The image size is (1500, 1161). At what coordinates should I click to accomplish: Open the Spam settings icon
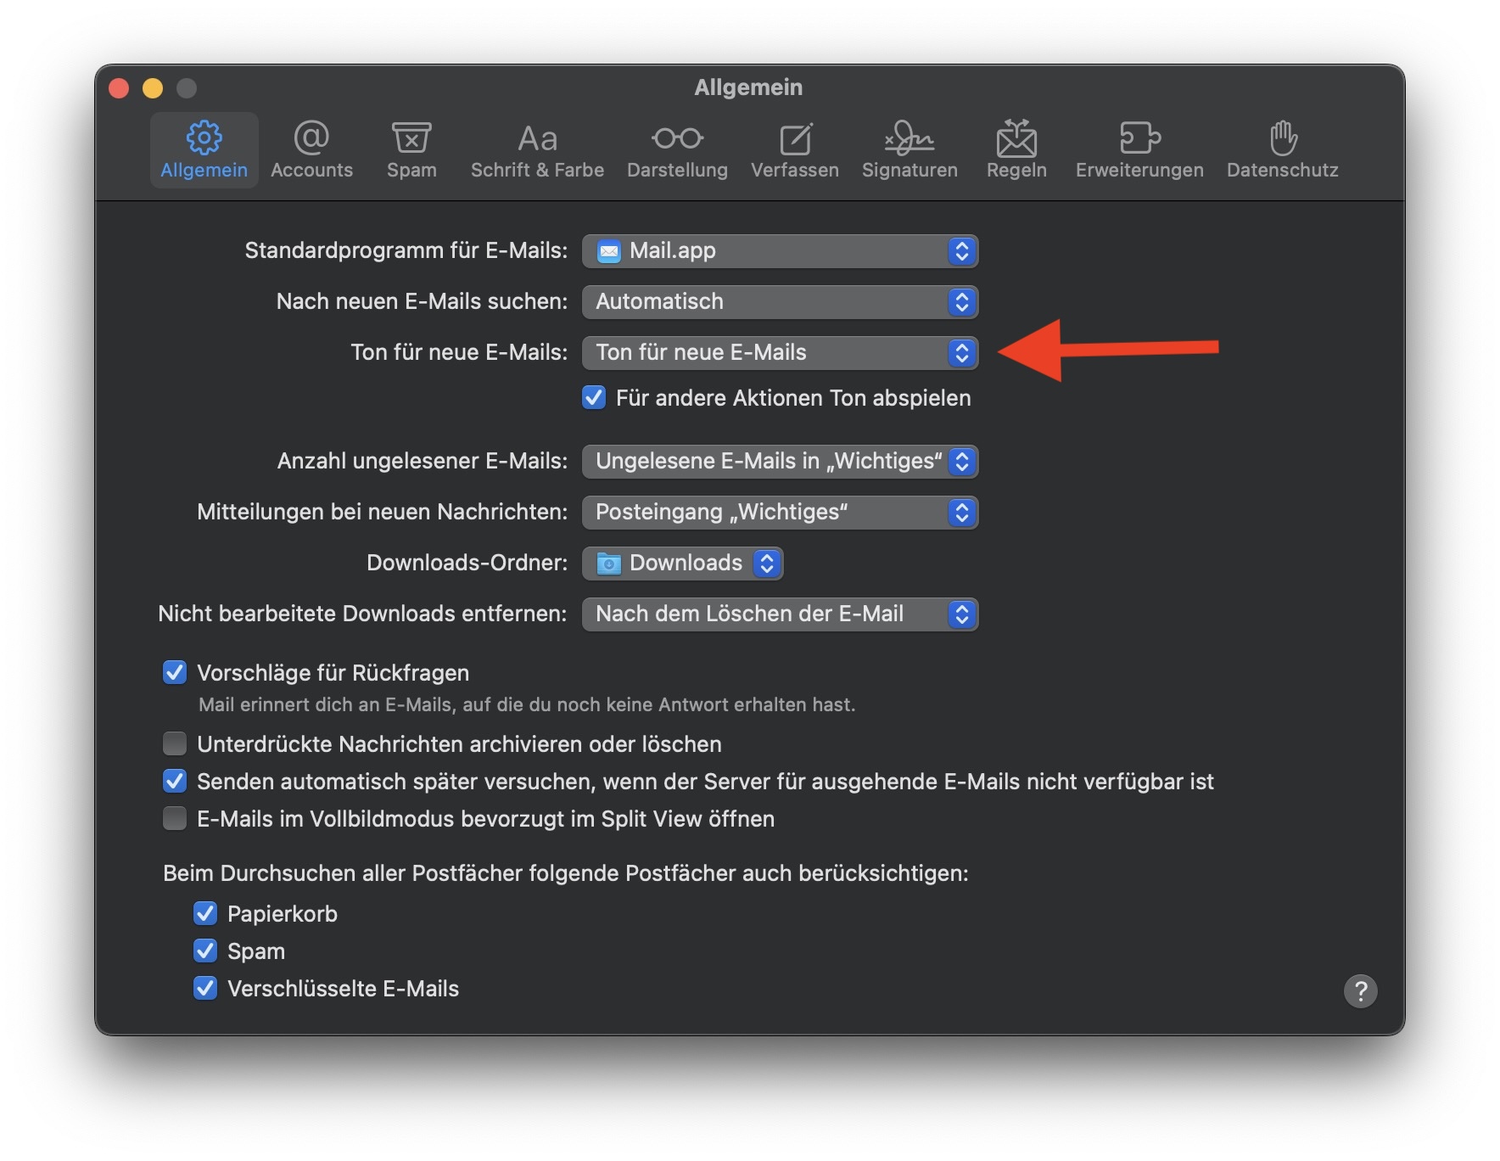[411, 149]
